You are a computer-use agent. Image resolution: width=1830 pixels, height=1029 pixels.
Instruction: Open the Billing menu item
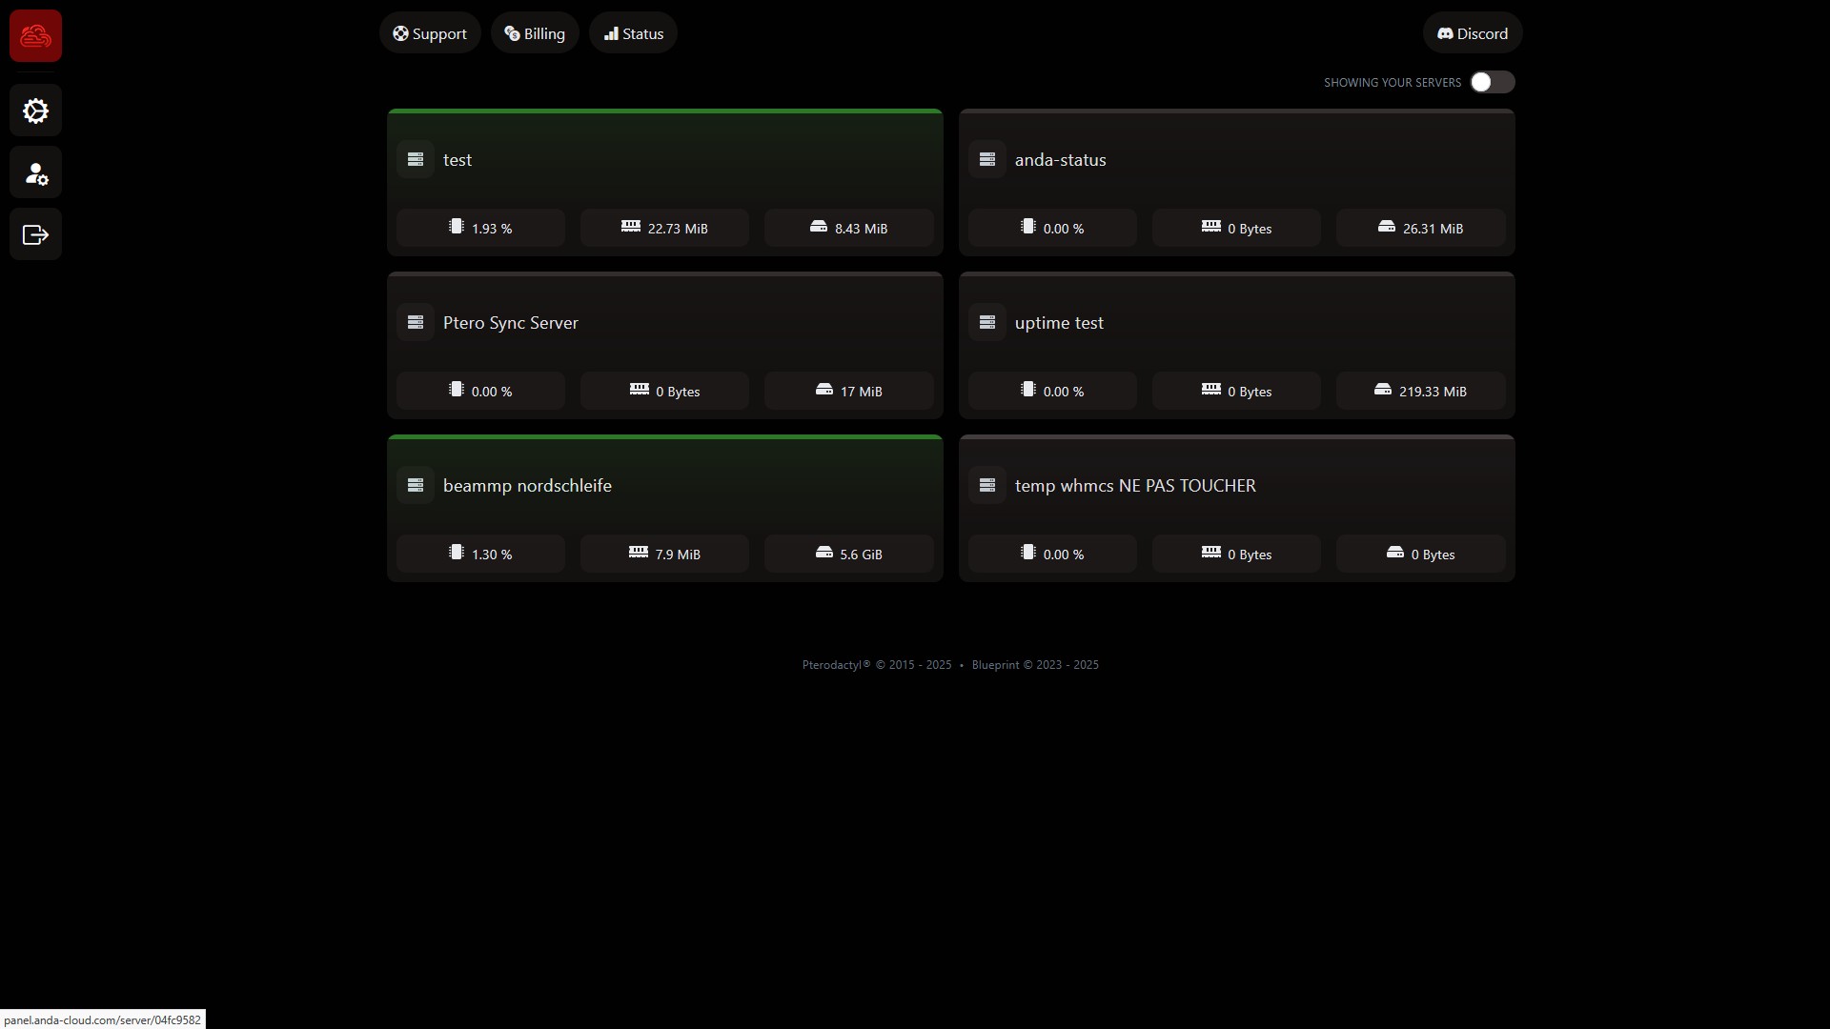(535, 33)
